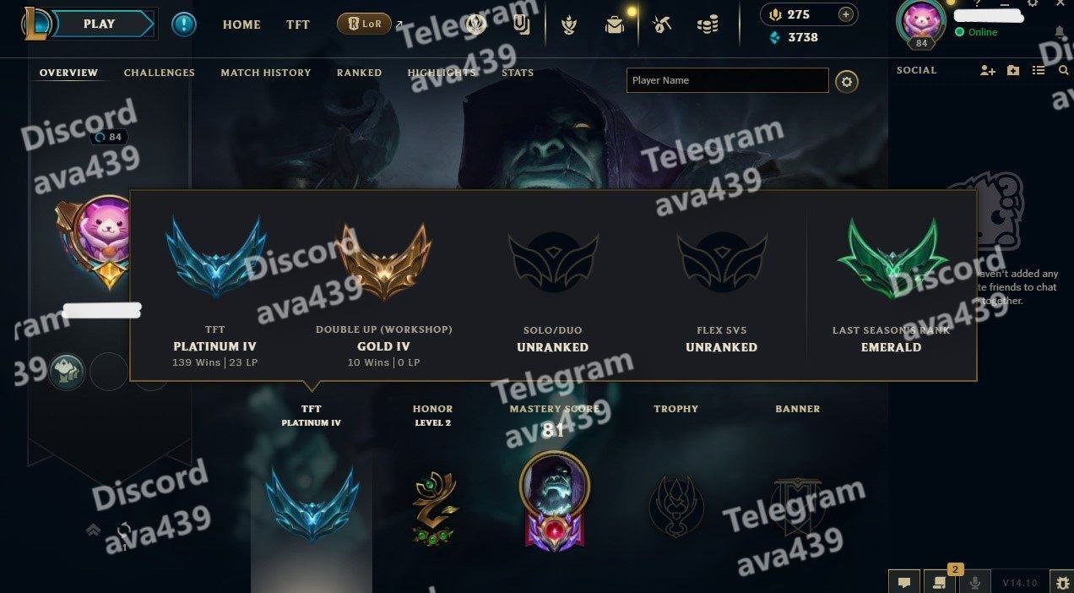Open the Collection backpack icon

coord(615,25)
